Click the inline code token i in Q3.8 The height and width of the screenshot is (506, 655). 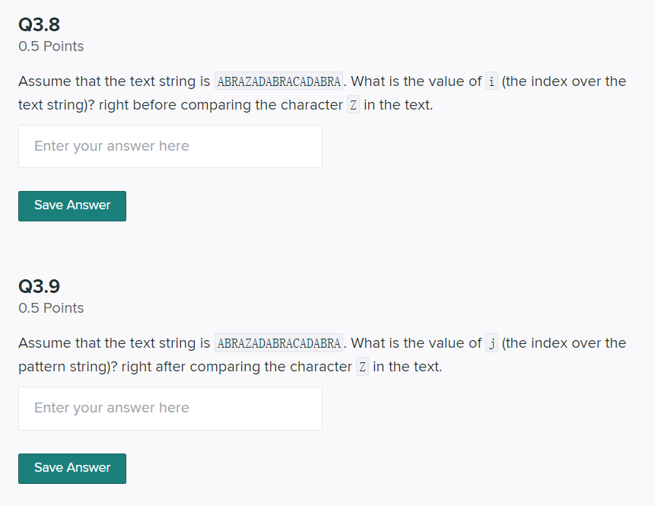[x=491, y=81]
